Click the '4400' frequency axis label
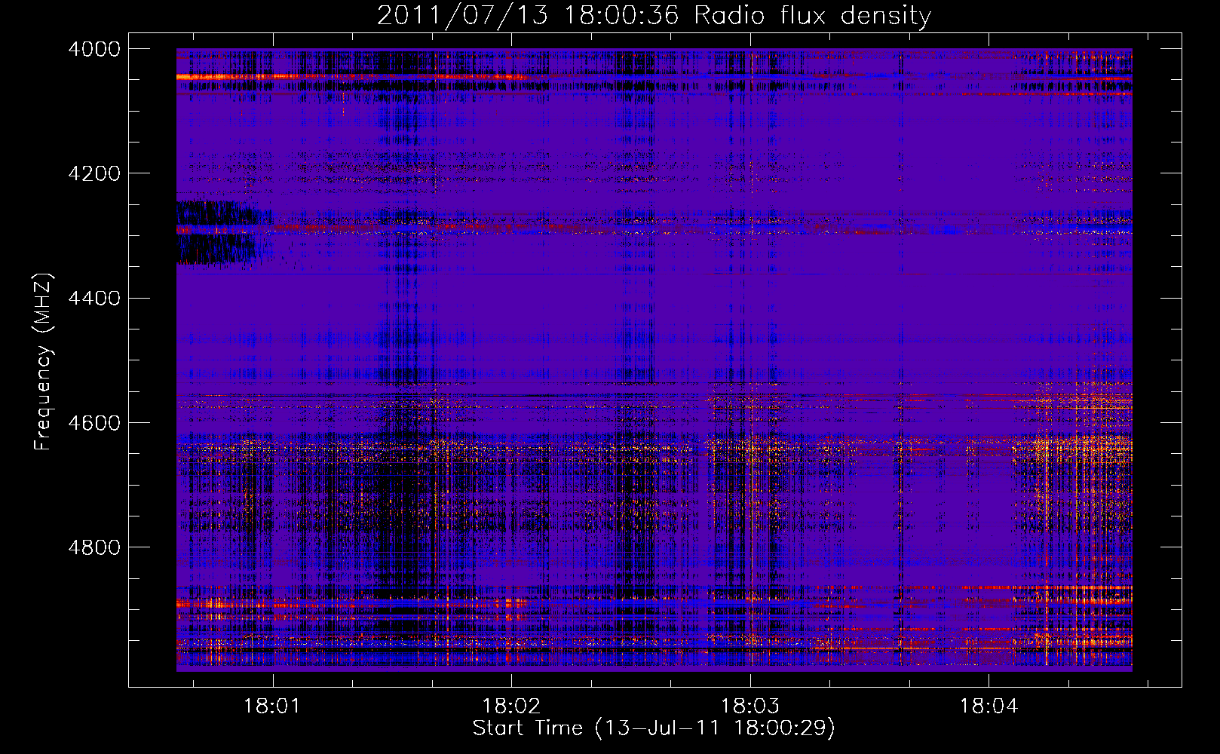 click(94, 298)
